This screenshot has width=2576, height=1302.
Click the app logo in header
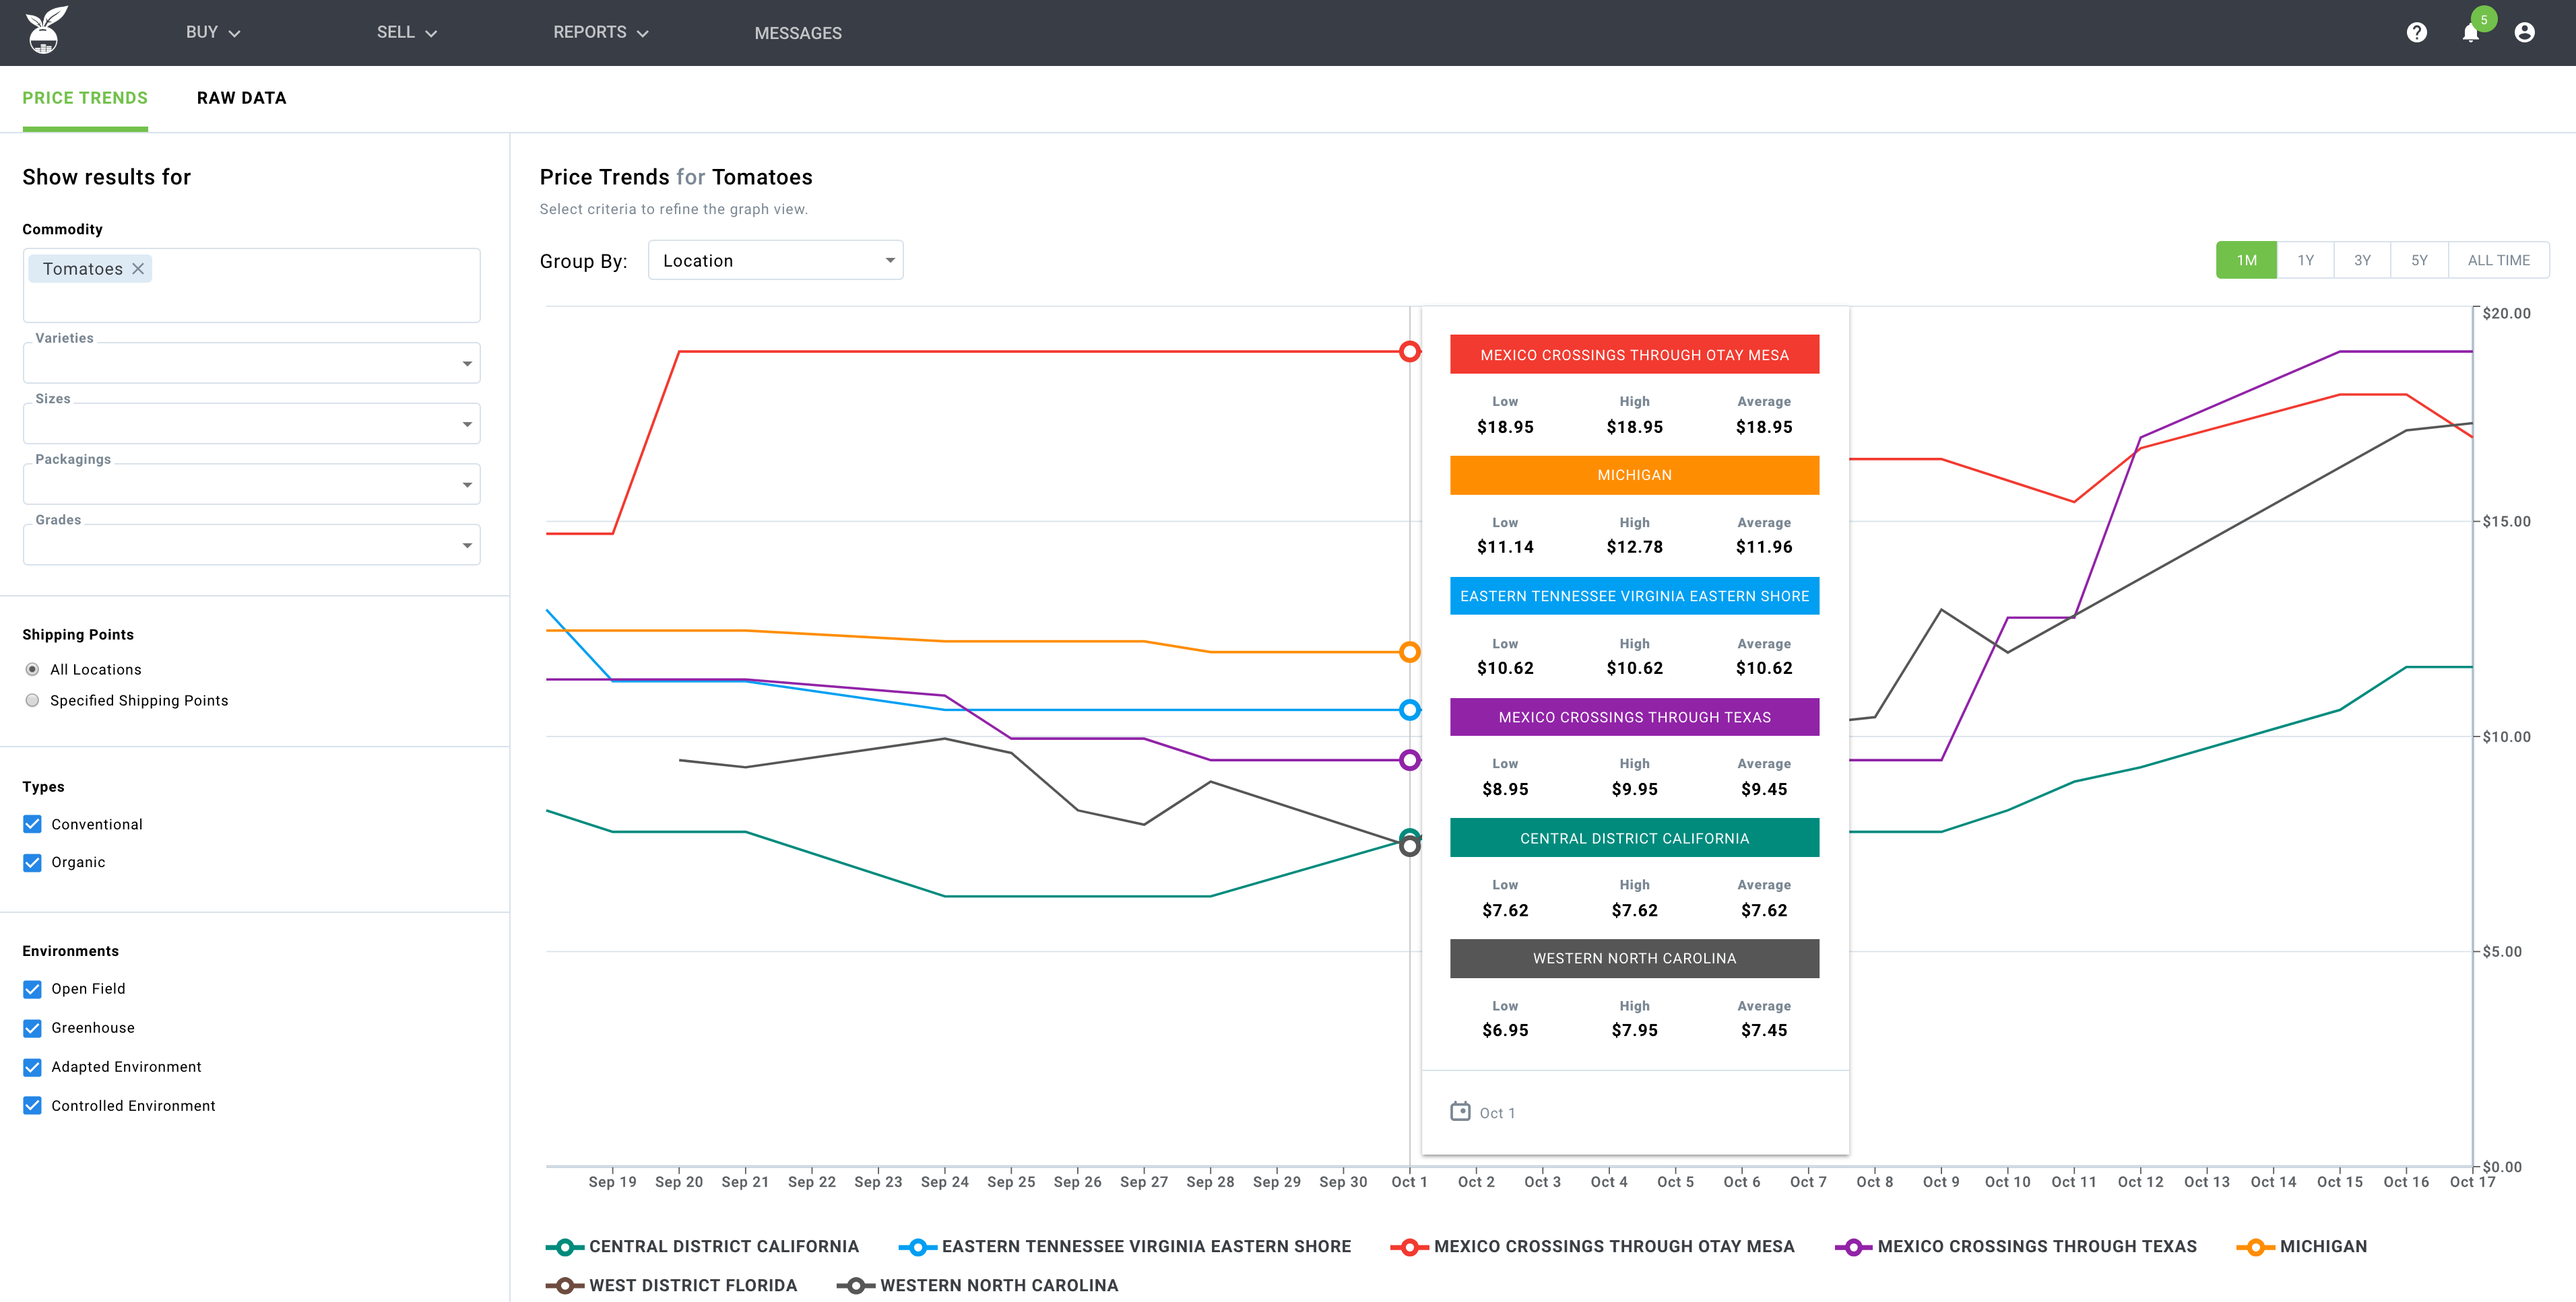point(46,31)
